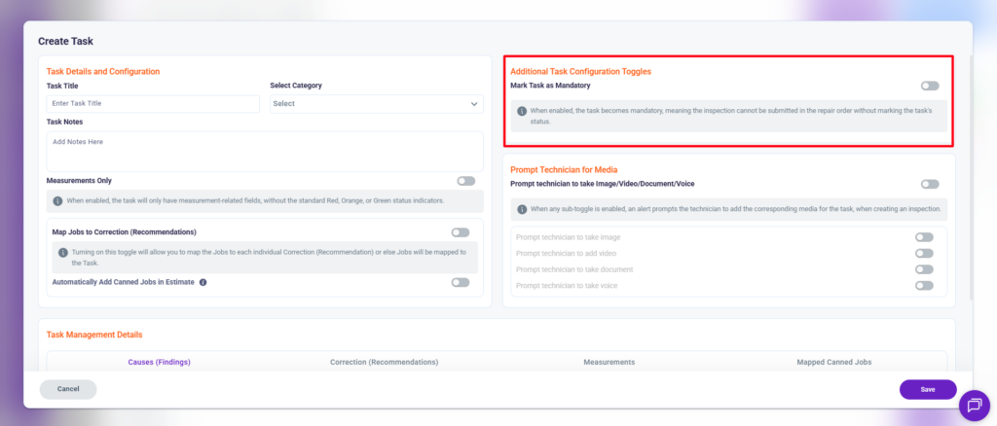Click the Enter Task Title field
Screen dimensions: 997x426
click(x=153, y=103)
